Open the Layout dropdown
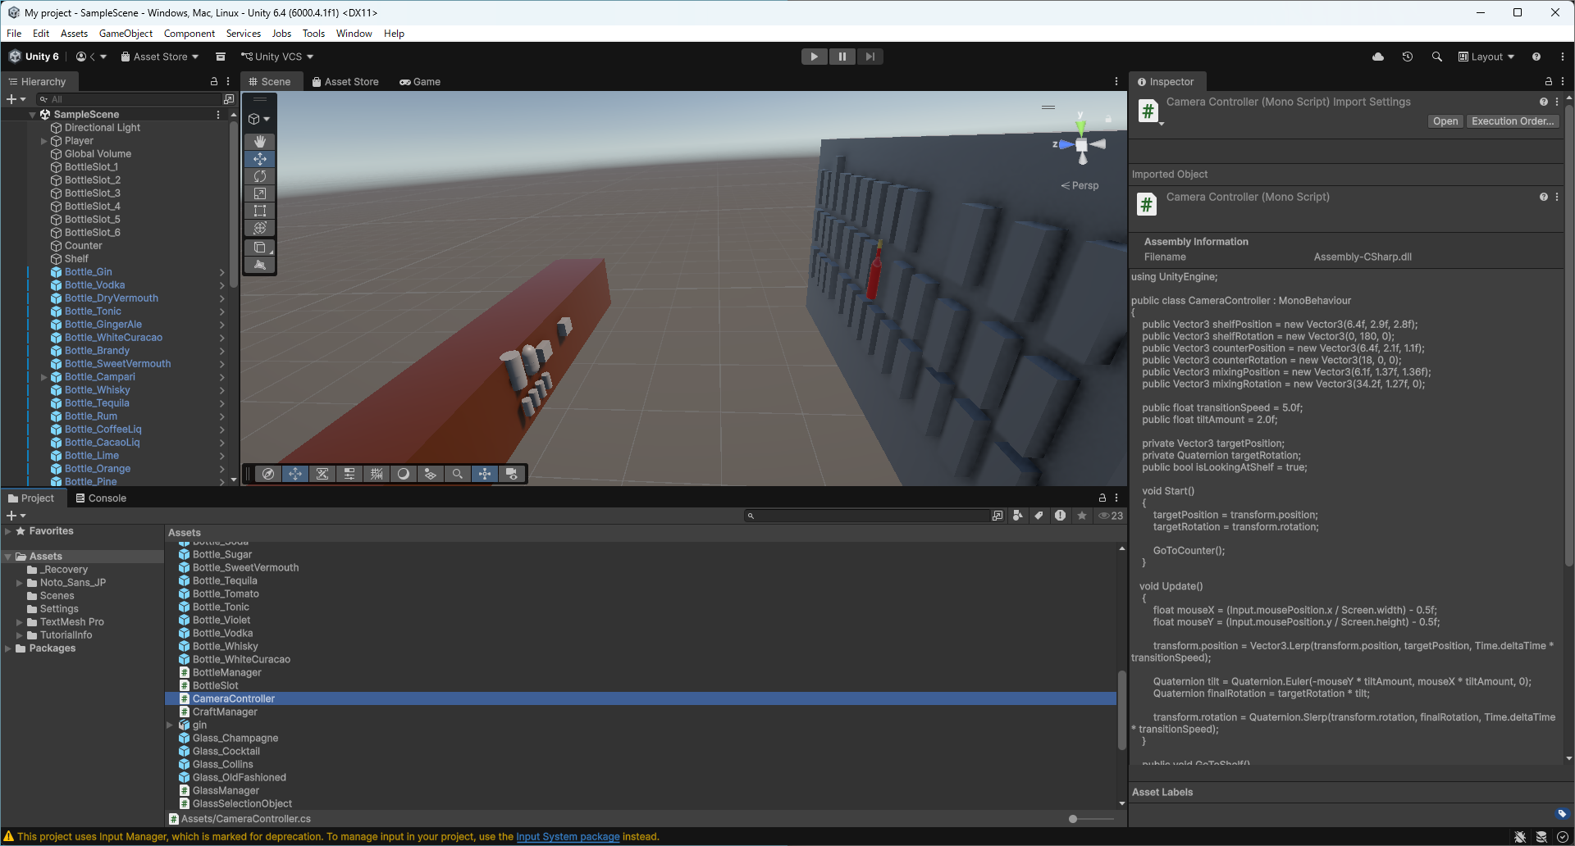 tap(1486, 57)
